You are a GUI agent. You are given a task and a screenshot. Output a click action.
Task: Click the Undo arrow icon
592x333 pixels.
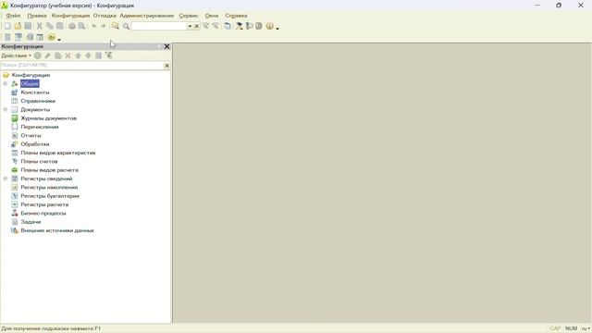(x=94, y=26)
